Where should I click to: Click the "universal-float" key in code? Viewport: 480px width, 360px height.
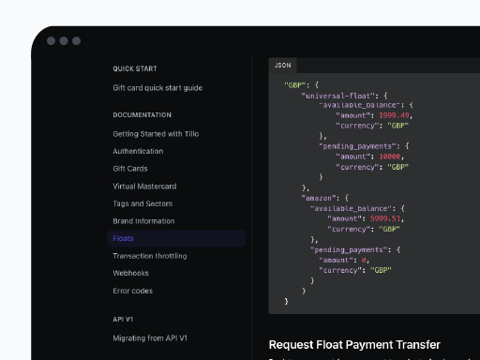click(x=338, y=96)
